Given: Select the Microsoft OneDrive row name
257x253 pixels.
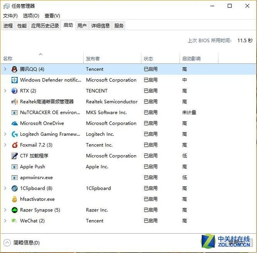Looking at the screenshot, I should 42,123.
